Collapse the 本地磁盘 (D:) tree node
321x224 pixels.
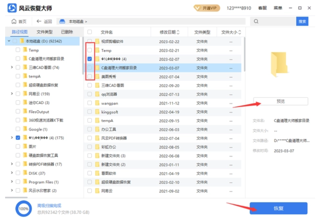(9, 41)
